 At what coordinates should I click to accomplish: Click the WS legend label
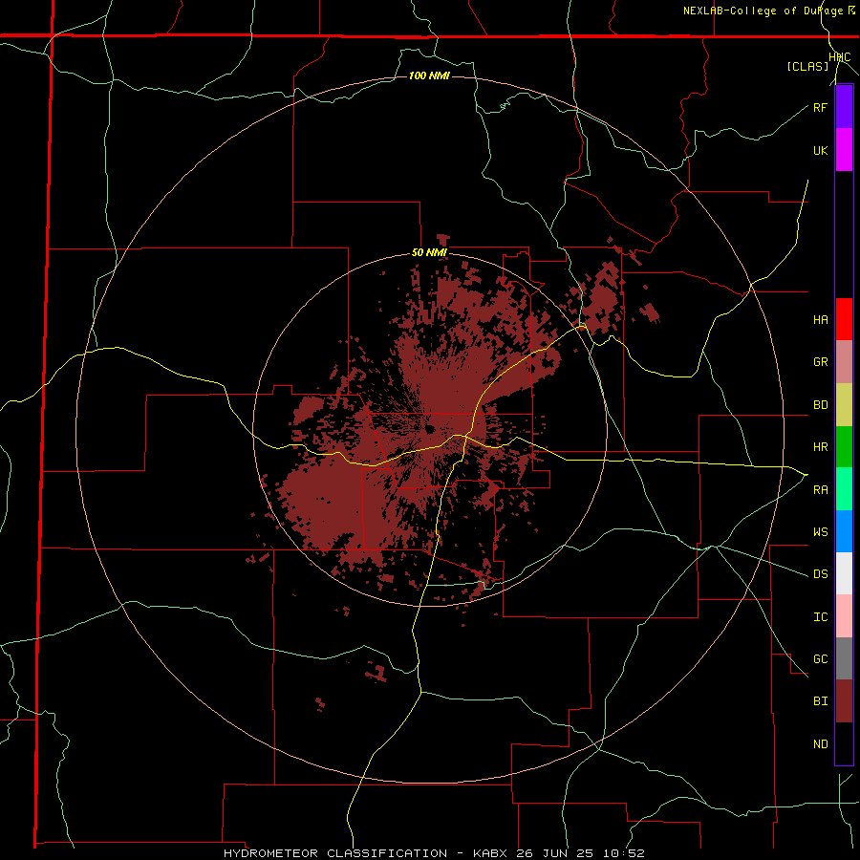tap(820, 532)
